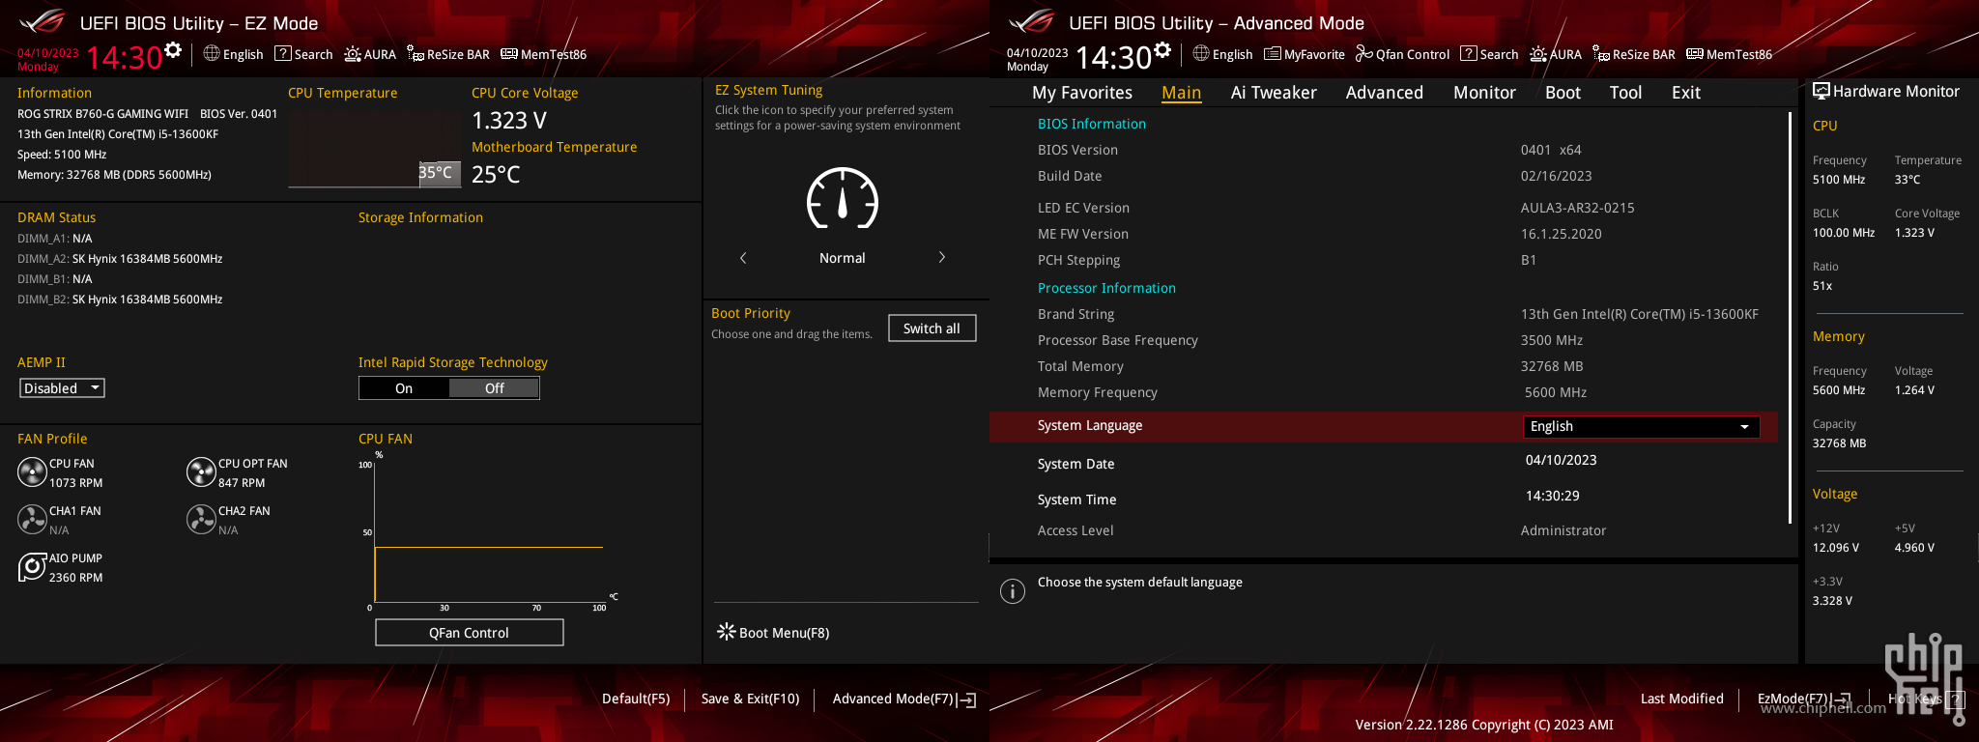
Task: Open the AEMP II Disabled dropdown
Action: [x=62, y=388]
